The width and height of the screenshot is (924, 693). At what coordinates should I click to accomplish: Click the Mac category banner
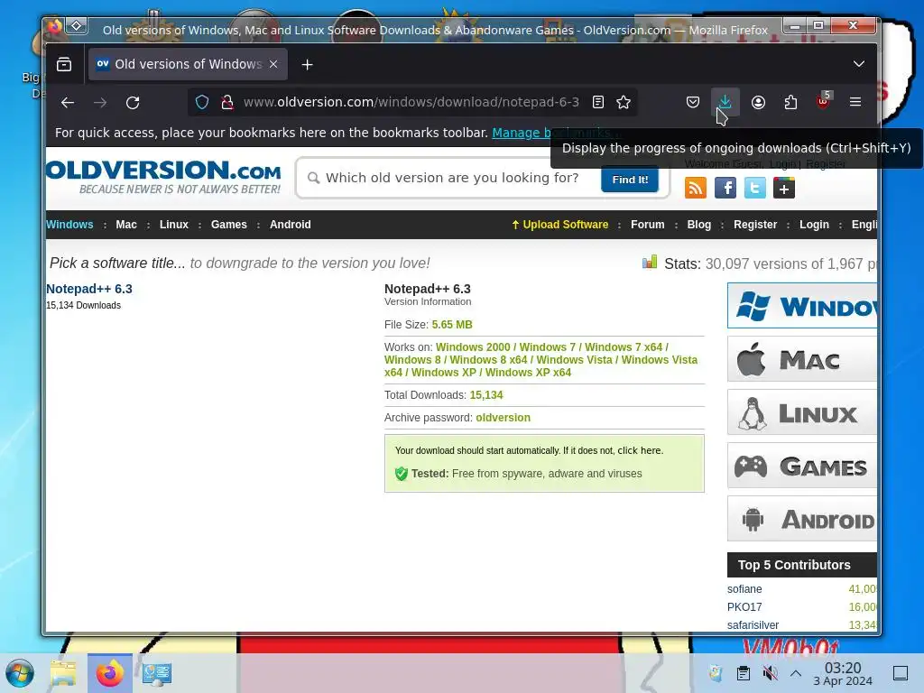click(x=802, y=359)
